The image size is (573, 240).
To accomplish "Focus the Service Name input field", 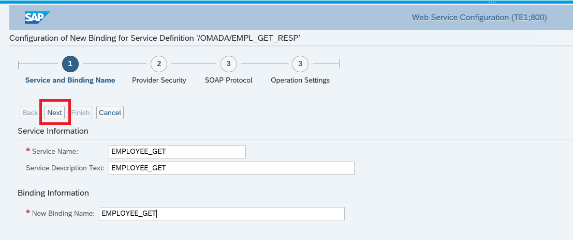I will pyautogui.click(x=177, y=152).
